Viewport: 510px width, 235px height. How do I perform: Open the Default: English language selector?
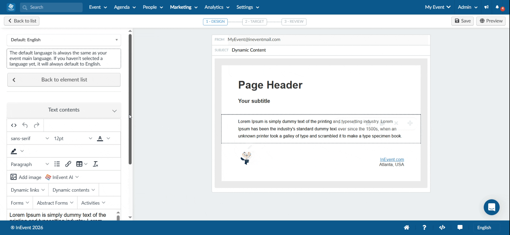tap(64, 40)
